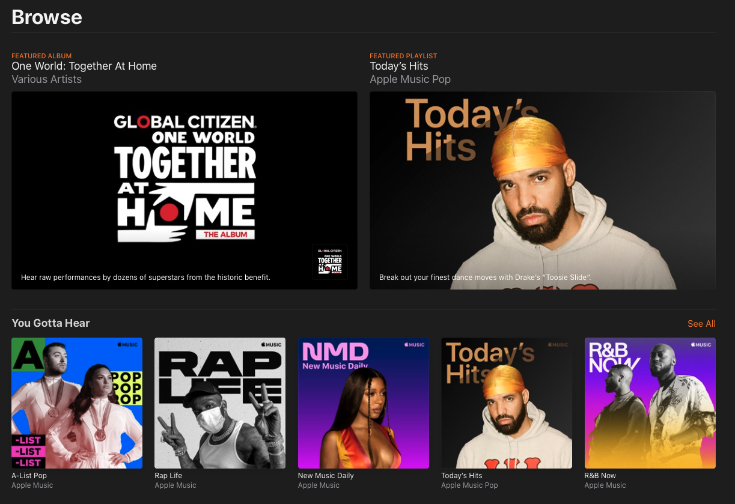Open the Rap Life playlist
The image size is (735, 504).
point(220,402)
